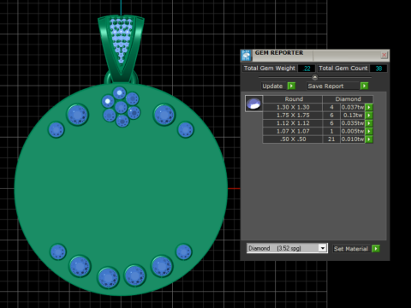This screenshot has width=411, height=308.
Task: Click the '0.13tw' weight cell
Action: [353, 115]
